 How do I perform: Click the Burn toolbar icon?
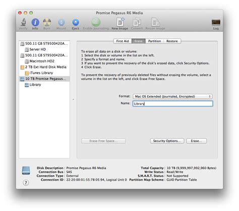(47, 22)
